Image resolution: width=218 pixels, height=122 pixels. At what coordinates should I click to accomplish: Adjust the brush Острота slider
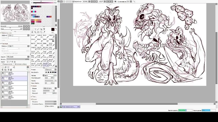tap(51, 102)
